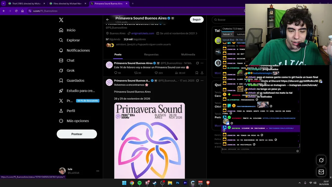The height and width of the screenshot is (187, 332).
Task: Open Premiere Pro from the taskbar
Action: [x=185, y=183]
